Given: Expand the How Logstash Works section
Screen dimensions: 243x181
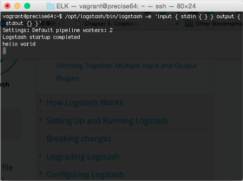Looking at the screenshot, I should [x=40, y=101].
